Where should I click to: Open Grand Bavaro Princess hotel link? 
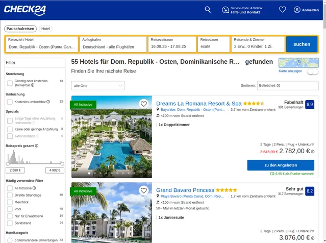pyautogui.click(x=185, y=190)
